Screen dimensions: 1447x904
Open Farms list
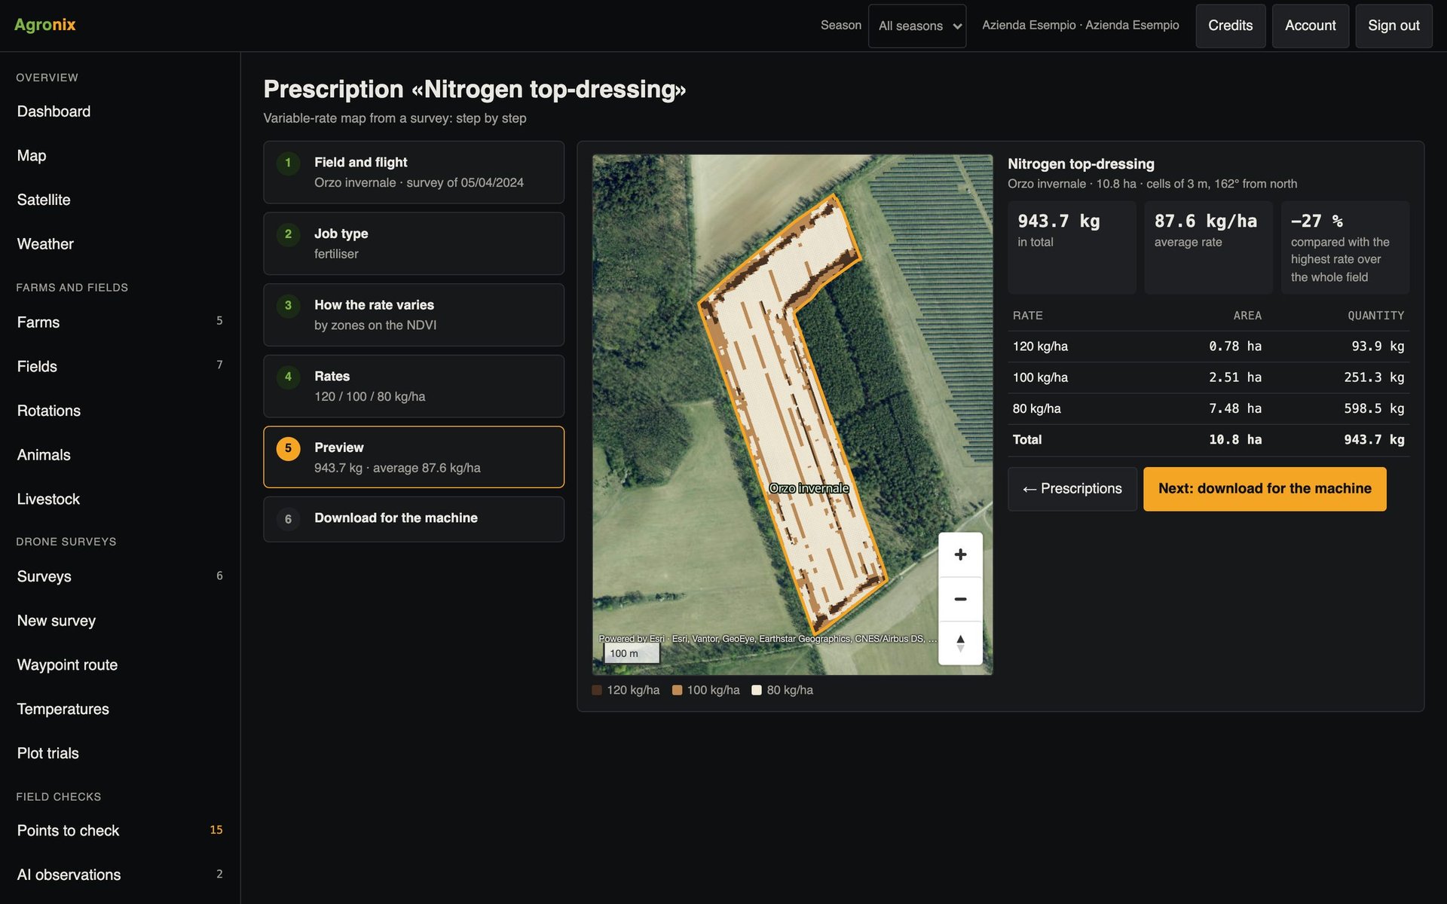point(120,322)
